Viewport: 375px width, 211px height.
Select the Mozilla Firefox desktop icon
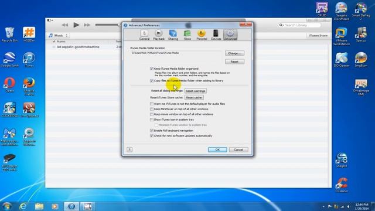(29, 87)
